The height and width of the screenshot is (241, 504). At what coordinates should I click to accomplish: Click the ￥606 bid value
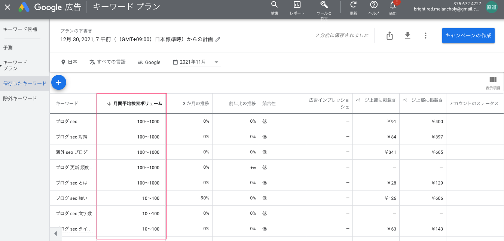[x=437, y=198]
